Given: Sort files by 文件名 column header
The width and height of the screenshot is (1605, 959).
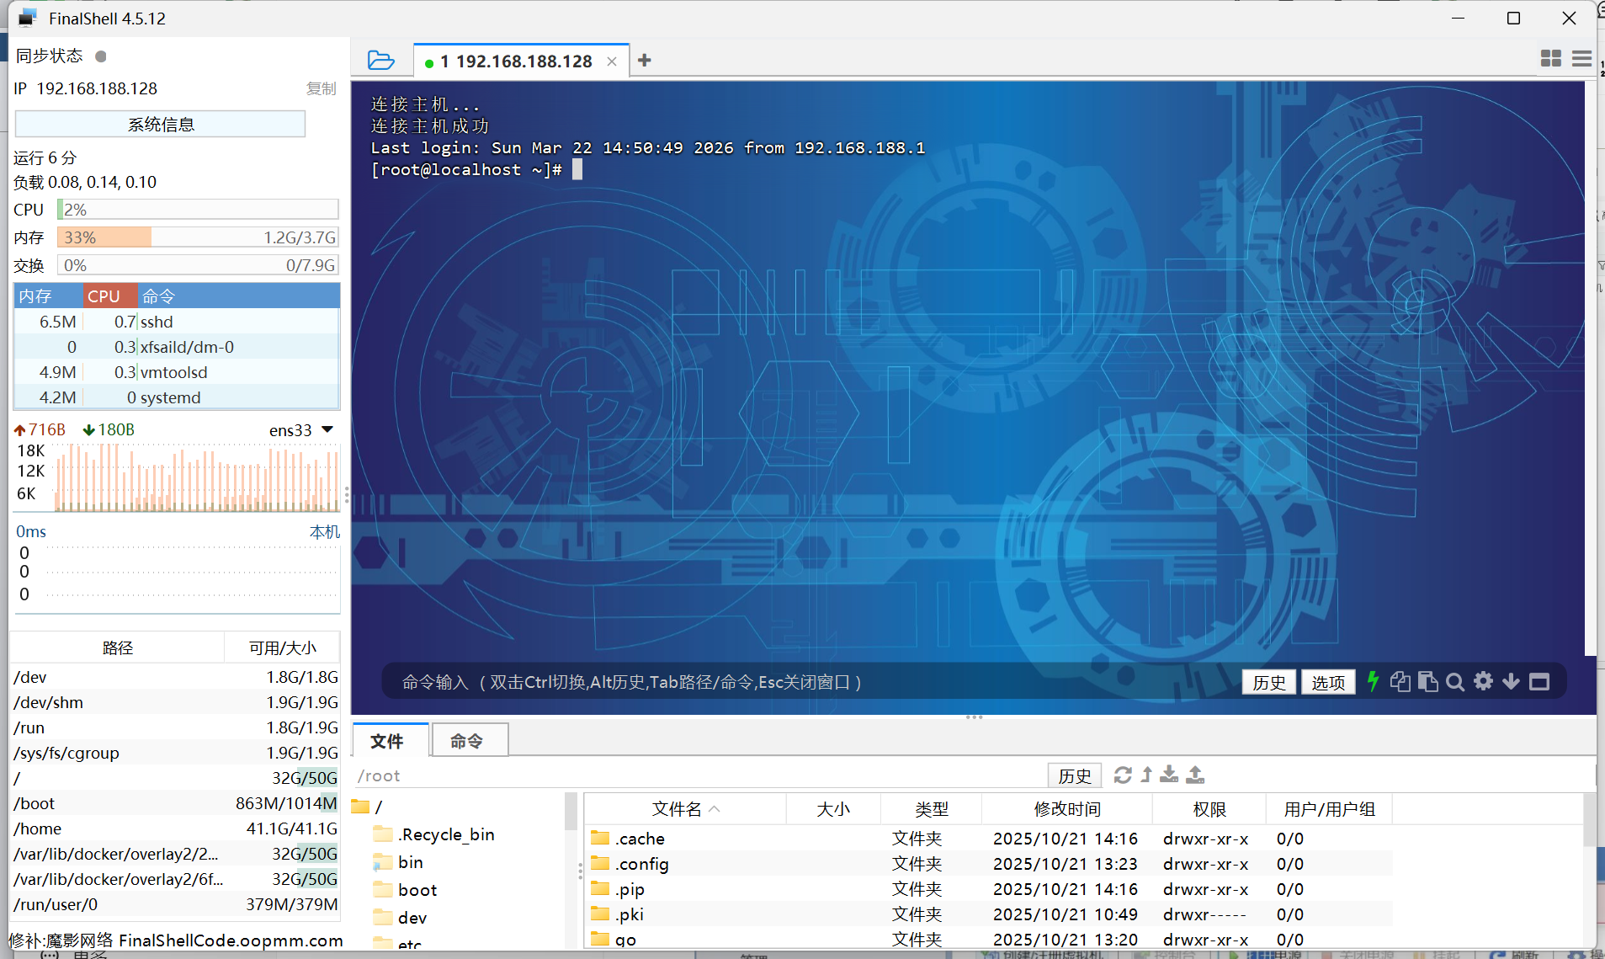Looking at the screenshot, I should tap(685, 809).
